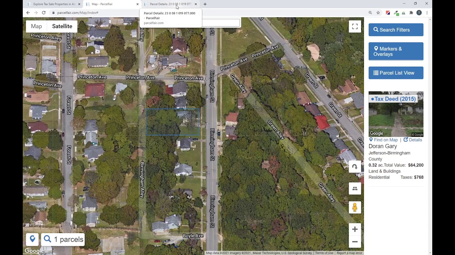
Task: Click the location marker button near parcels count
Action: [32, 239]
